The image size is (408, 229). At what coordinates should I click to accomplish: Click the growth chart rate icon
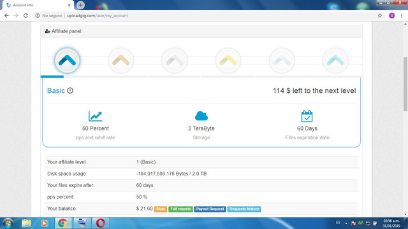click(95, 116)
